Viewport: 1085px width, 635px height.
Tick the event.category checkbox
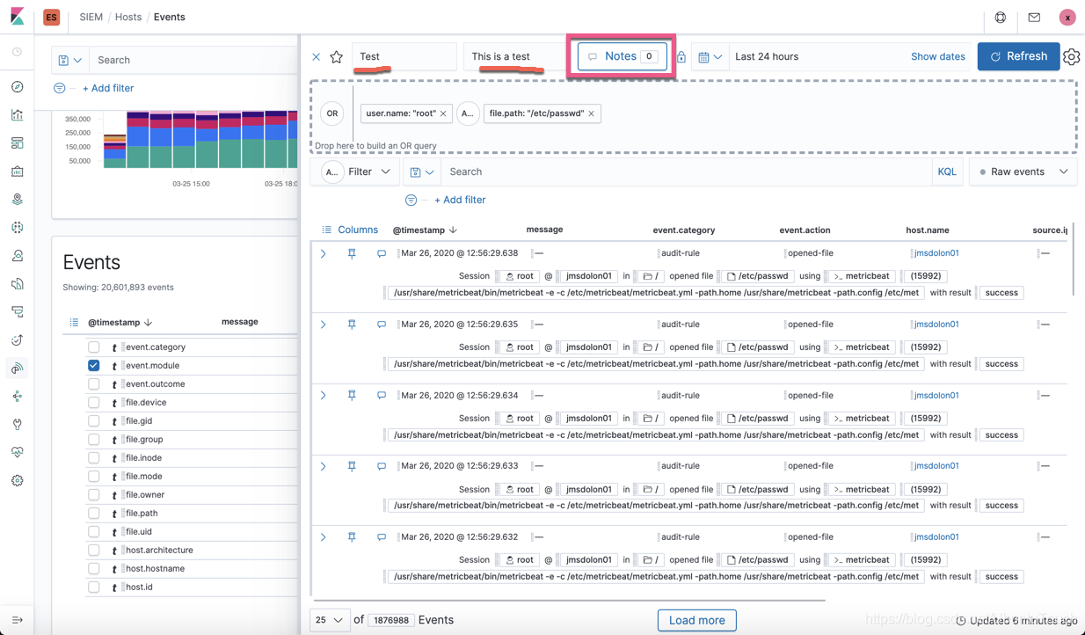point(93,347)
